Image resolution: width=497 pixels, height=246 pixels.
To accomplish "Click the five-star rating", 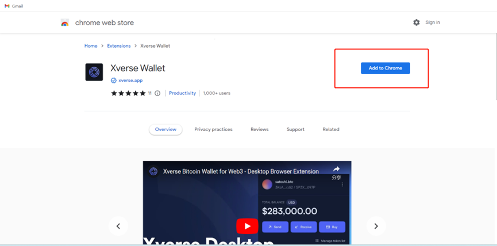I will tap(128, 93).
